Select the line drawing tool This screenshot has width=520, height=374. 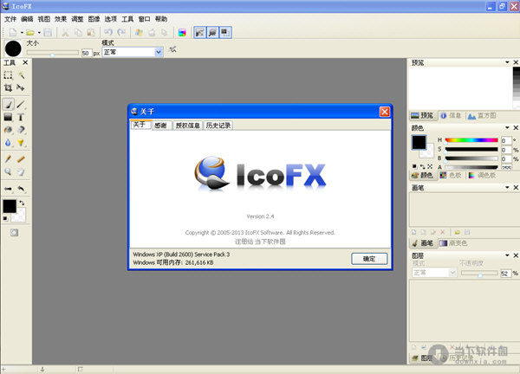point(21,104)
